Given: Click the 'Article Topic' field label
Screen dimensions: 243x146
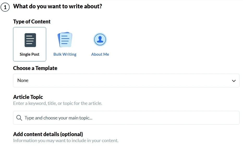Looking at the screenshot, I should click(x=28, y=97).
